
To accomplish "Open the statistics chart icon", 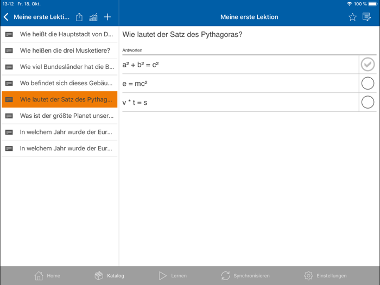I will coord(93,17).
